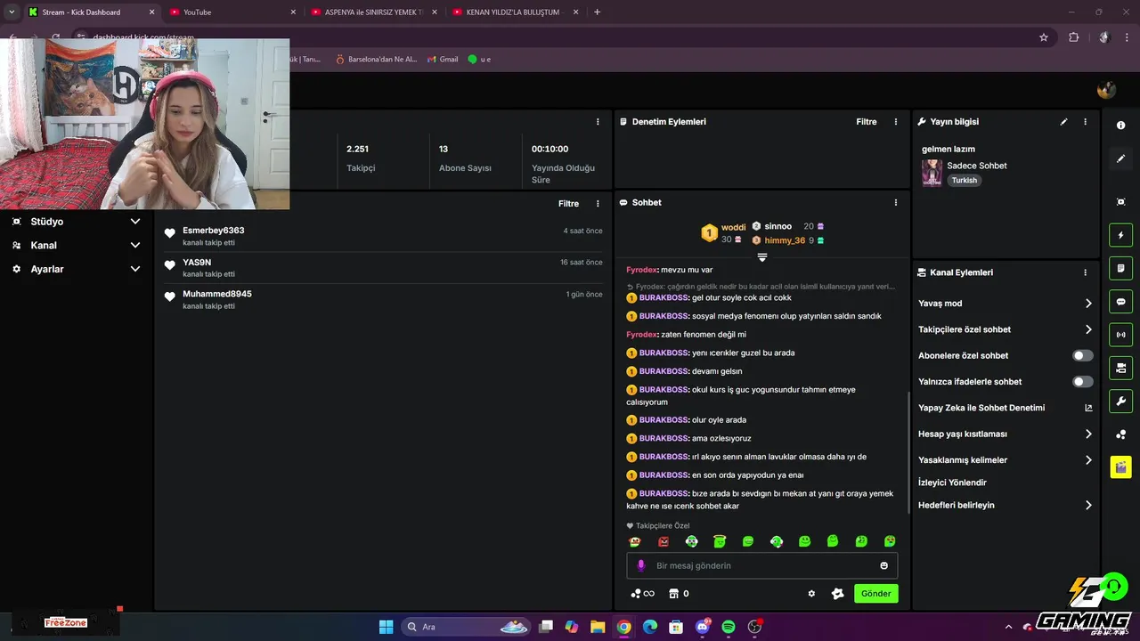Open Filtre in the activity feed
This screenshot has height=641, width=1140.
568,204
